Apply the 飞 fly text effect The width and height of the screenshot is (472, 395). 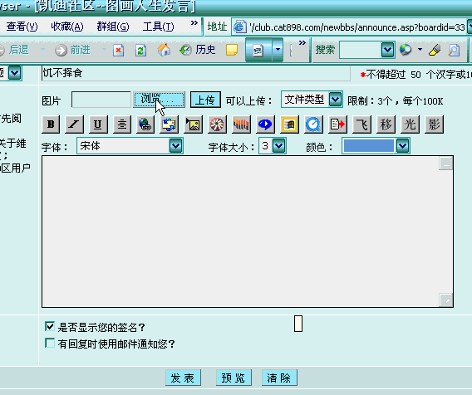pyautogui.click(x=361, y=124)
